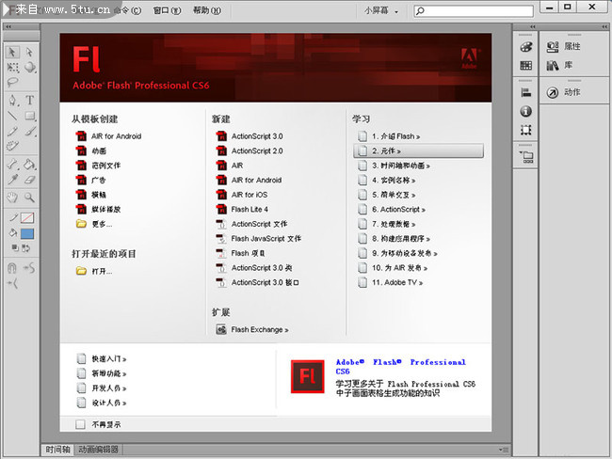Create new AIR for iOS document
The width and height of the screenshot is (612, 459).
click(242, 195)
